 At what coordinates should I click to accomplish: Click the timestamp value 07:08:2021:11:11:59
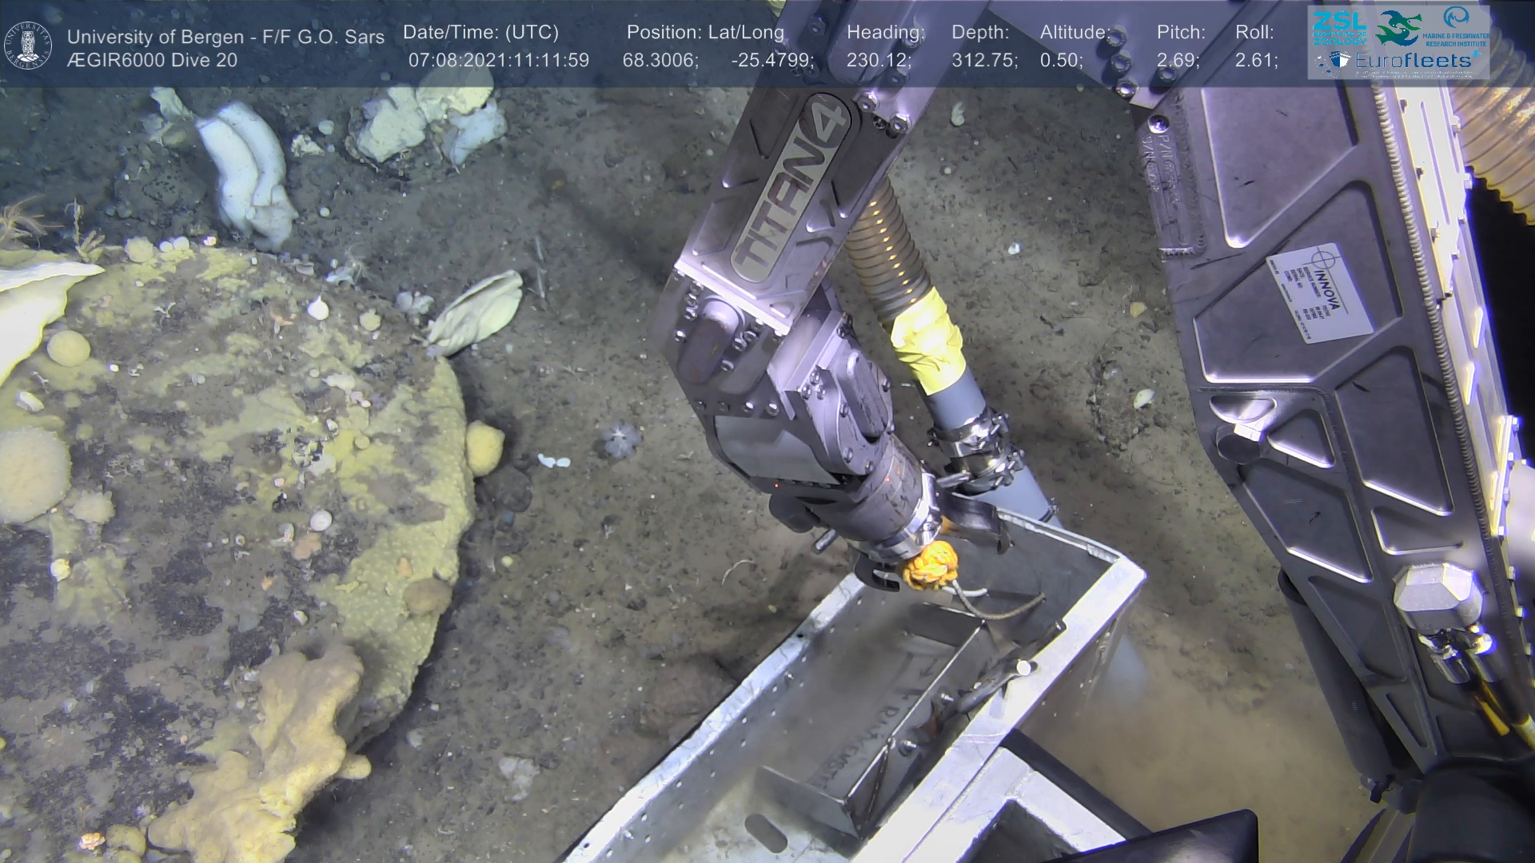(499, 60)
